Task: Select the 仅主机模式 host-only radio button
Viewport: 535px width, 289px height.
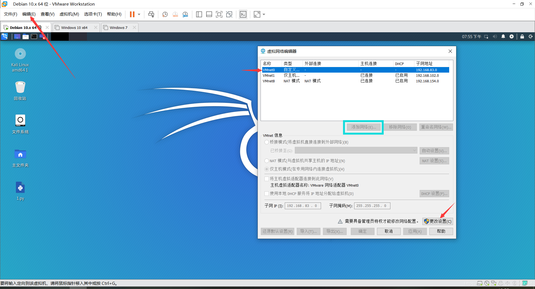Action: tap(267, 169)
